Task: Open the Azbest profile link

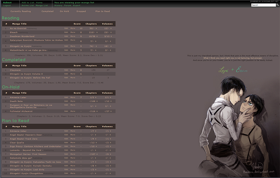Action: [x=7, y=3]
